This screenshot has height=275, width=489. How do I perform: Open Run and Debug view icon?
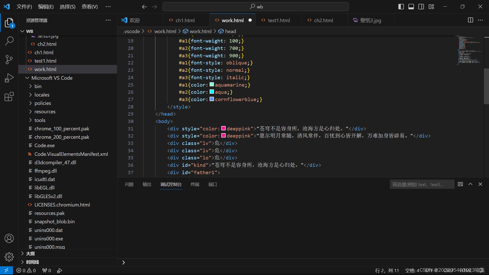(x=9, y=78)
